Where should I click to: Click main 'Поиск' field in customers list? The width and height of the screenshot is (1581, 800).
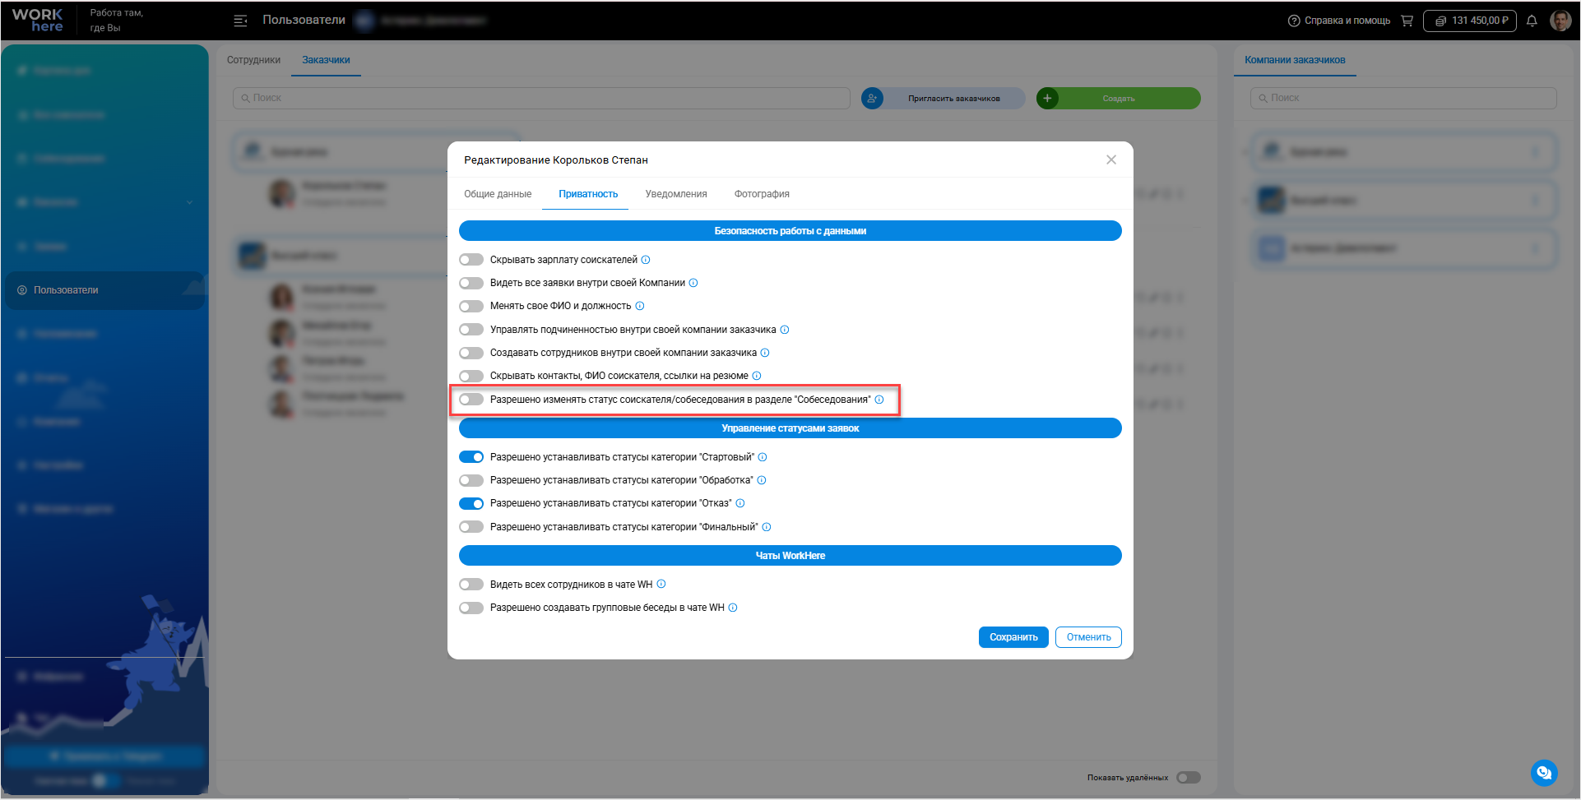[541, 98]
